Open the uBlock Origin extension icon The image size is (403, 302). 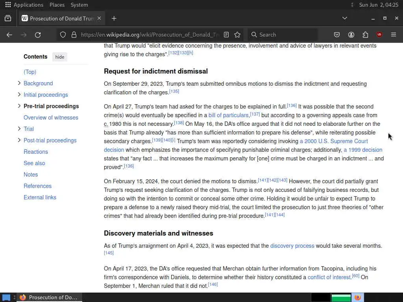[379, 35]
